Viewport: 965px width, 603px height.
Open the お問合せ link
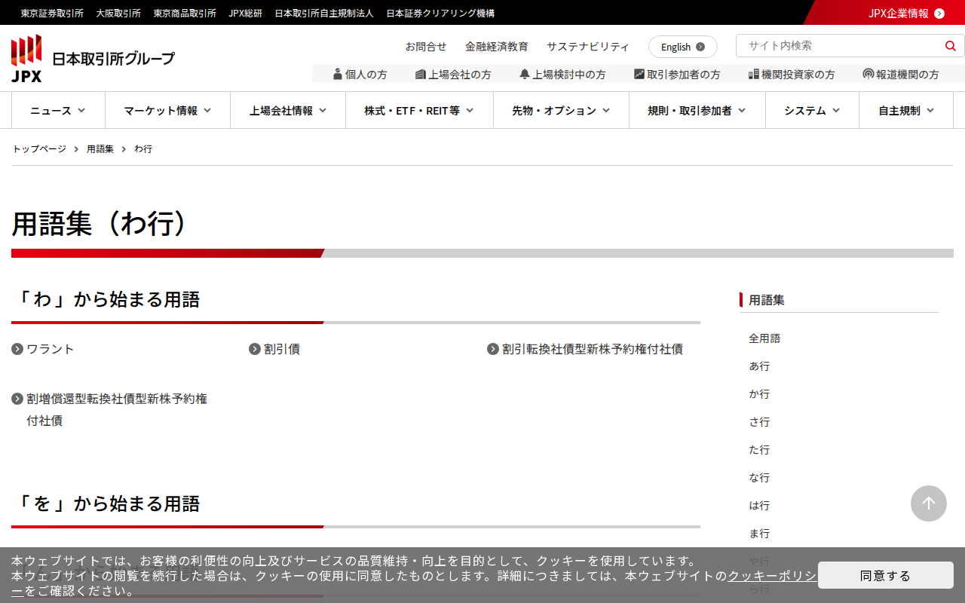click(x=426, y=46)
